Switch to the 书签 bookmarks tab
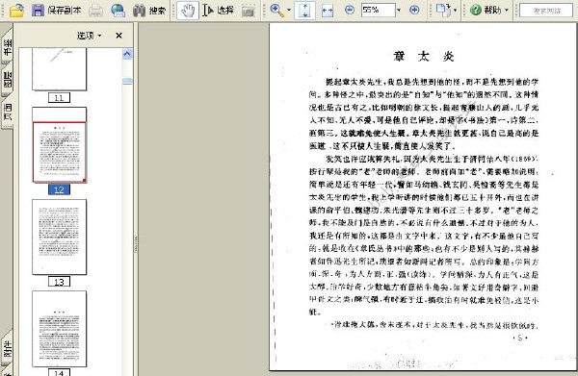The image size is (578, 376). (7, 47)
